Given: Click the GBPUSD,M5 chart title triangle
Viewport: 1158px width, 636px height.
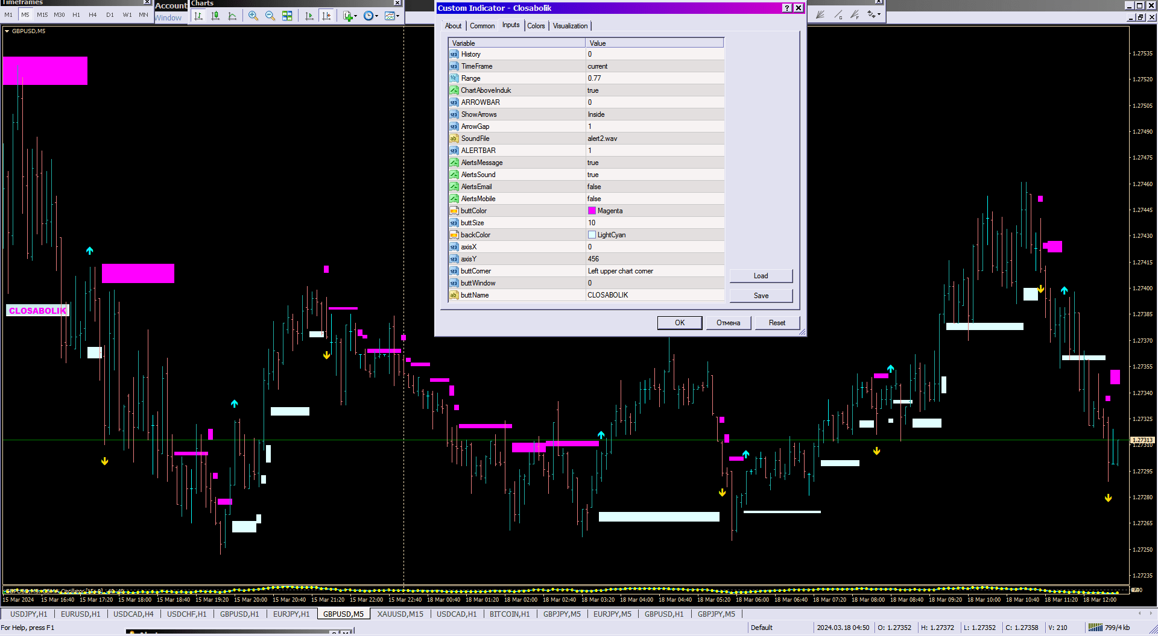Looking at the screenshot, I should click(x=7, y=31).
